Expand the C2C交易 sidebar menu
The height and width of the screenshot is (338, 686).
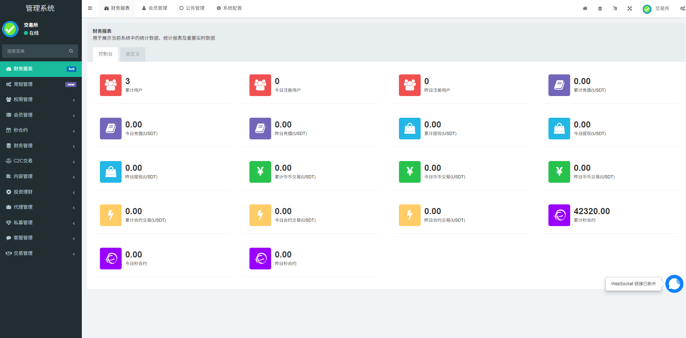click(x=41, y=161)
